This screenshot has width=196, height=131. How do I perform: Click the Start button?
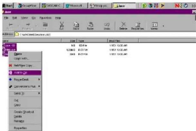click(x=8, y=5)
